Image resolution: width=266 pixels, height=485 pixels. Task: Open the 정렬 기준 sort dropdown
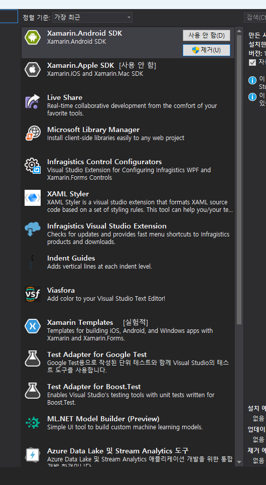coord(92,17)
